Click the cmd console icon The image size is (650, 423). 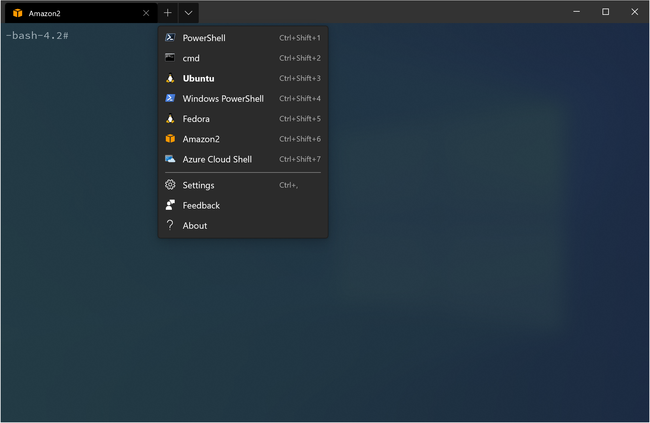pos(170,58)
